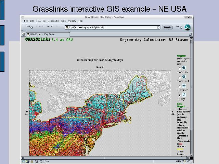The height and width of the screenshot is (164, 219).
Task: Click the Query info icon
Action: coord(184,95)
